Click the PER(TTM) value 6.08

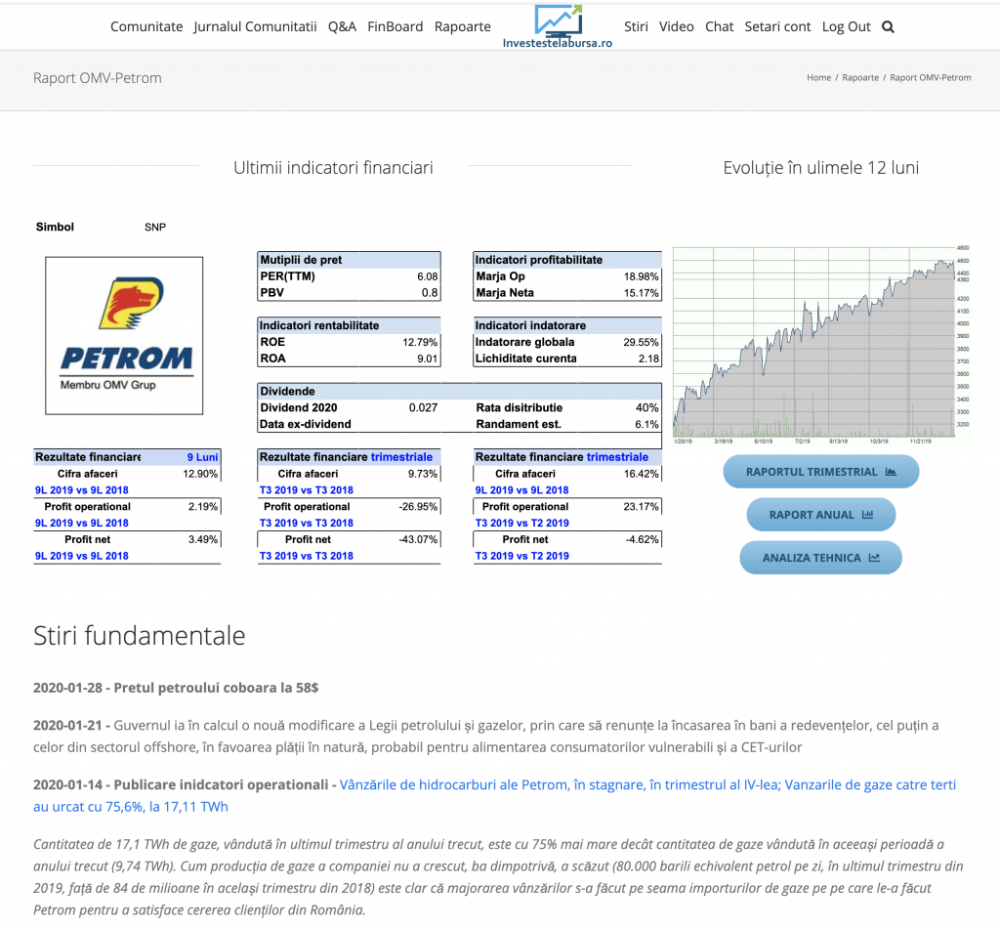(428, 276)
